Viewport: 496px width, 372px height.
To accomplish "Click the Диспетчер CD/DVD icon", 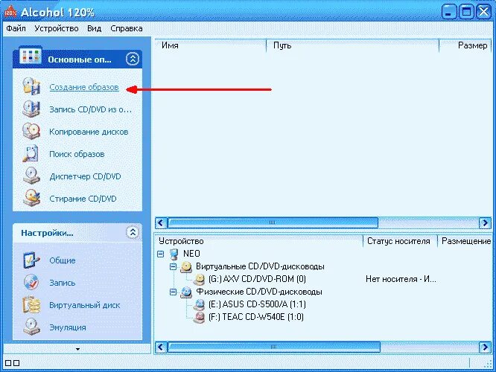I will pyautogui.click(x=31, y=176).
